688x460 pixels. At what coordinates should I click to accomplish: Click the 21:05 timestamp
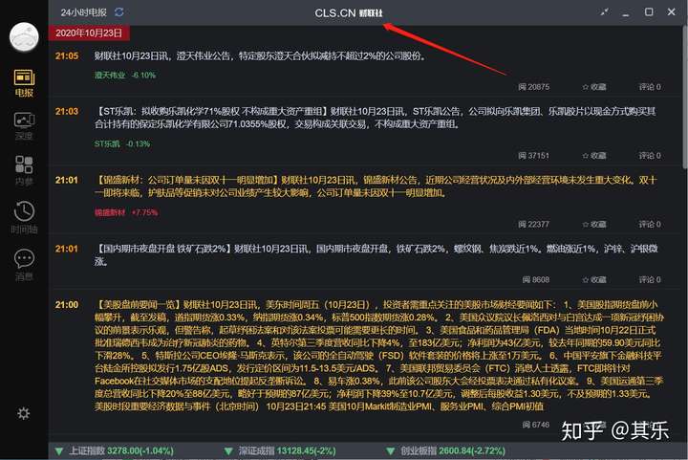(x=67, y=55)
